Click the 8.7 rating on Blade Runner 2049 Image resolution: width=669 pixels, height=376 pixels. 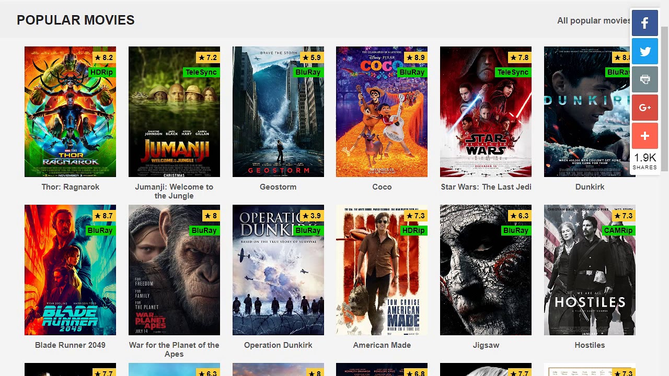coord(103,216)
